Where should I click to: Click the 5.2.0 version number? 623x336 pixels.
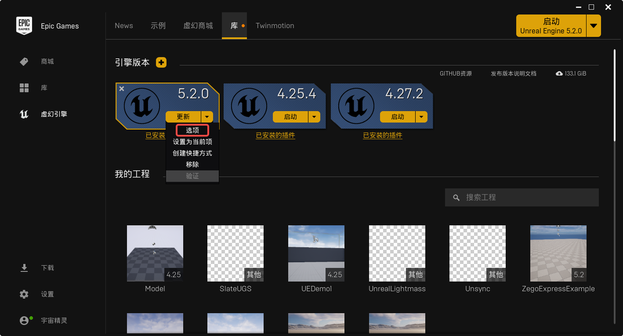pos(193,93)
